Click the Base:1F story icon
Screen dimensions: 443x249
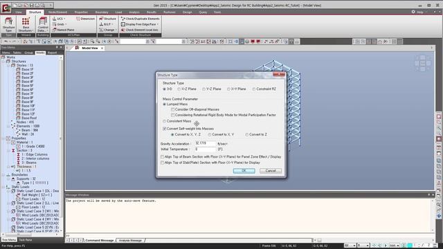click(x=19, y=69)
